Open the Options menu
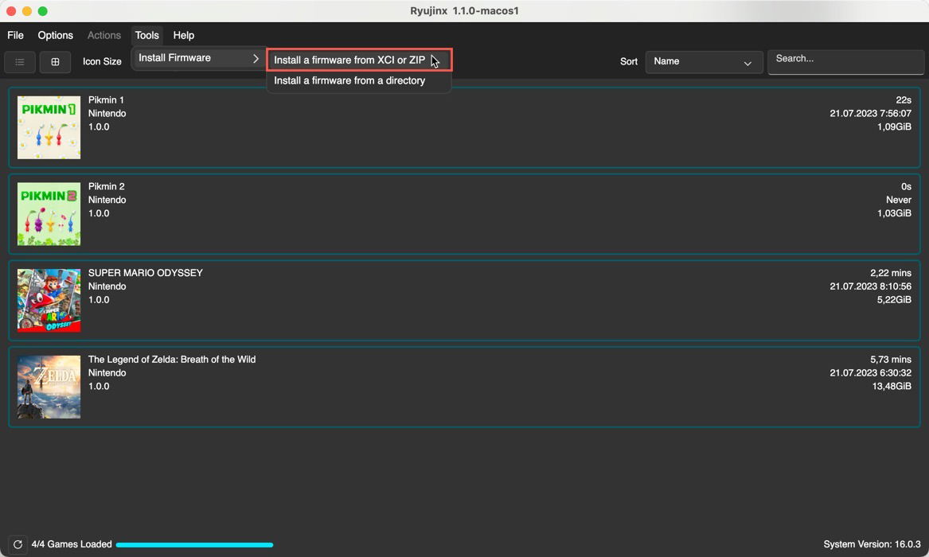Screen dimensions: 929x557 click(55, 35)
